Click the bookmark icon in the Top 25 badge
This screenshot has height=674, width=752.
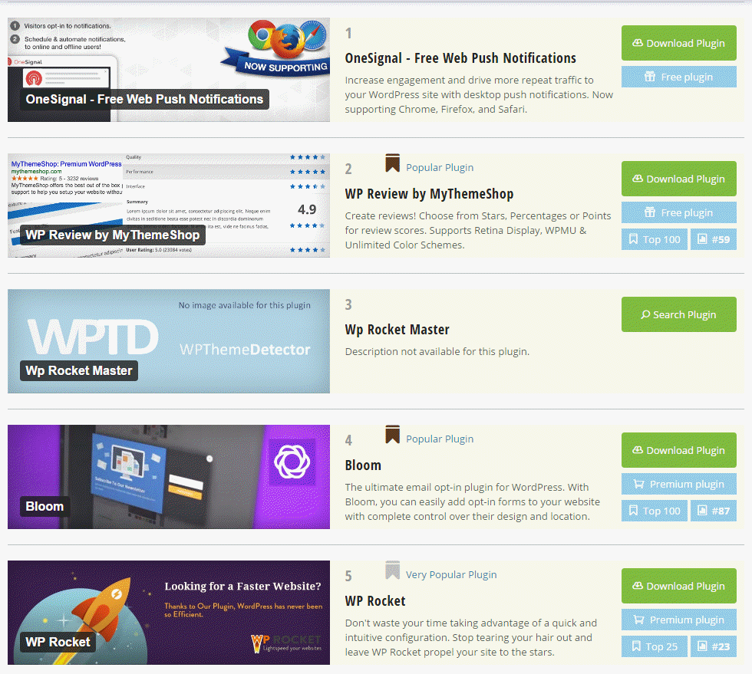coord(636,646)
